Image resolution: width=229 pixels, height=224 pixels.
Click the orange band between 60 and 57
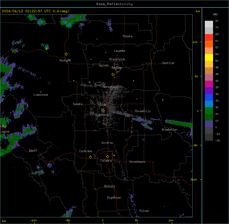point(209,44)
